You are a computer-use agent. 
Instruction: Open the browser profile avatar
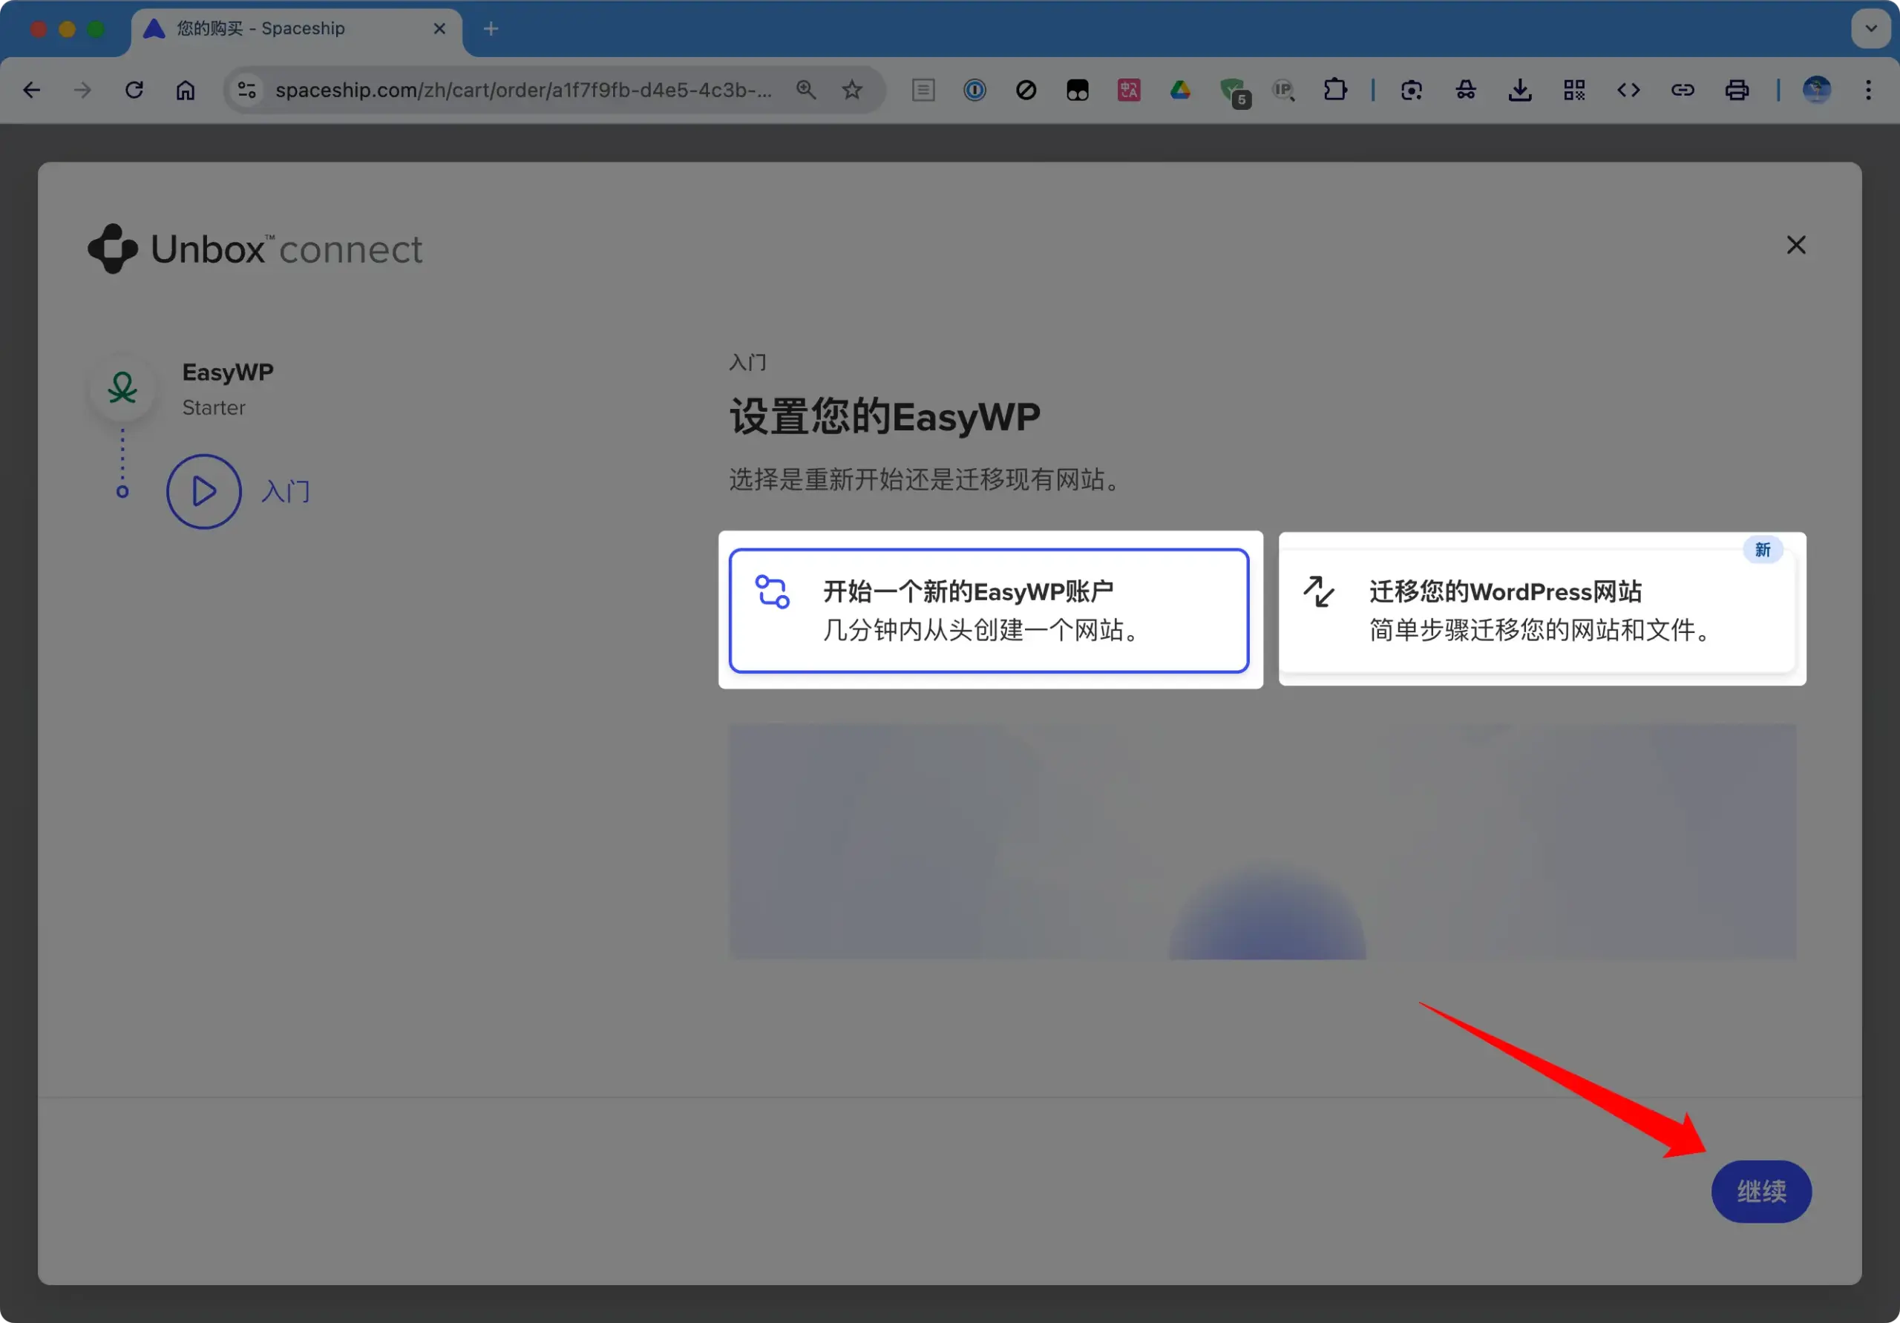click(x=1816, y=89)
